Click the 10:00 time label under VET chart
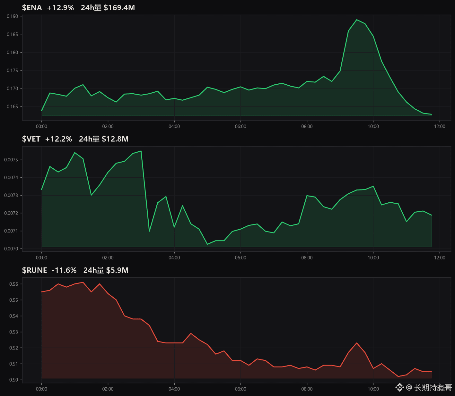This screenshot has height=396, width=455. click(373, 258)
